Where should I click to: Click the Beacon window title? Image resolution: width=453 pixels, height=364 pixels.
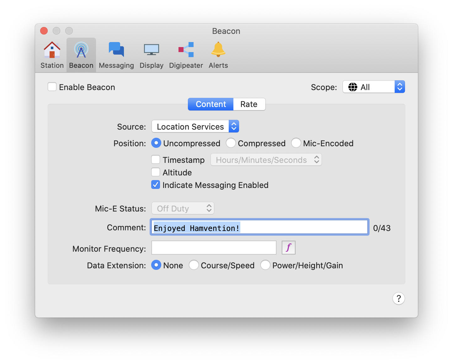click(x=226, y=31)
